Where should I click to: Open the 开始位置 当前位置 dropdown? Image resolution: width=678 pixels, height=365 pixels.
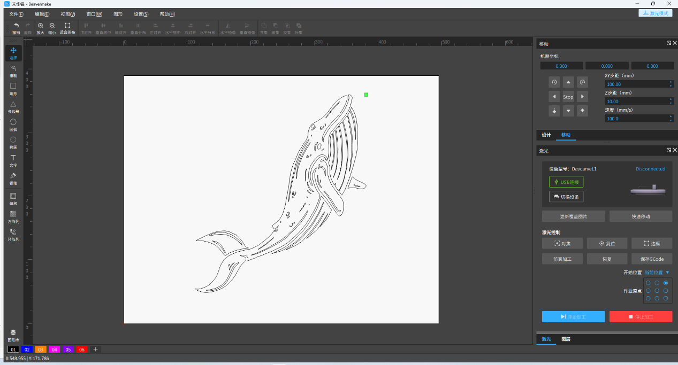[x=657, y=273]
